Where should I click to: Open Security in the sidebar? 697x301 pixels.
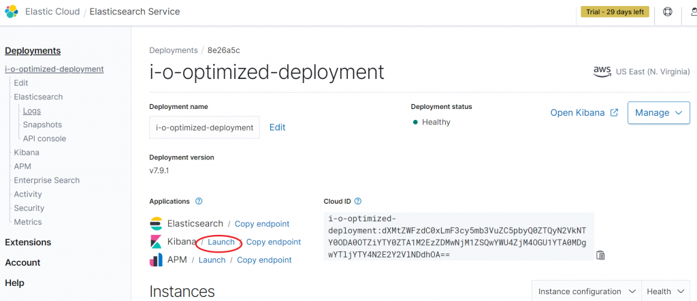[29, 208]
